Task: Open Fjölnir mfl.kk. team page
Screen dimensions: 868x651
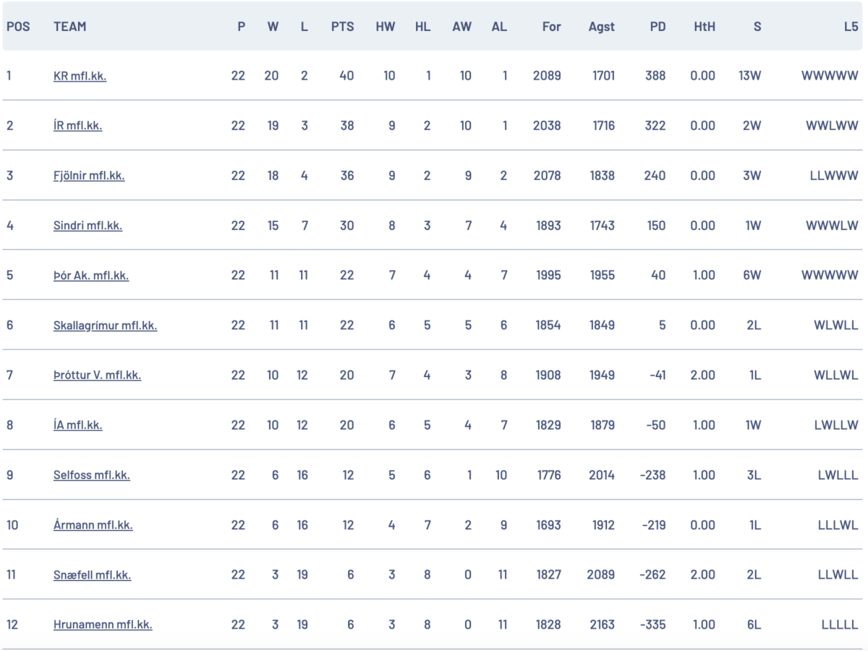Action: click(x=89, y=176)
